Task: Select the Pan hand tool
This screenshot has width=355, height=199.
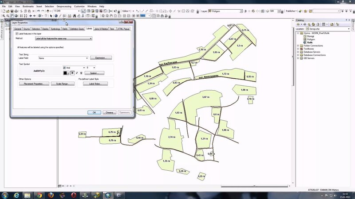Action: tap(12, 16)
